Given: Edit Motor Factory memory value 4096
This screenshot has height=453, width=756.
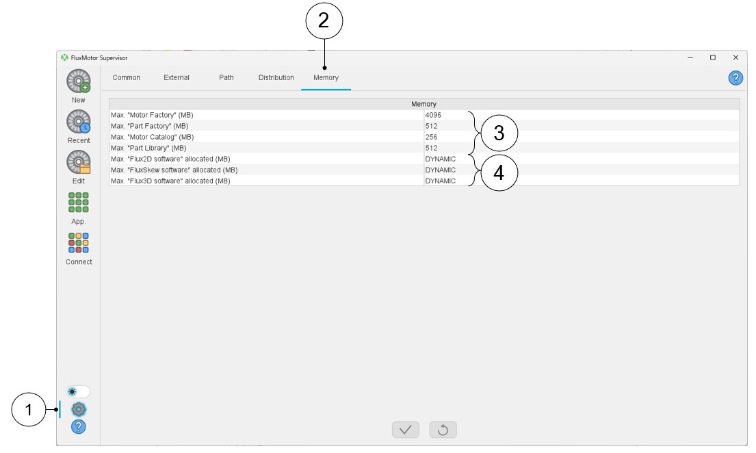Looking at the screenshot, I should (x=582, y=115).
